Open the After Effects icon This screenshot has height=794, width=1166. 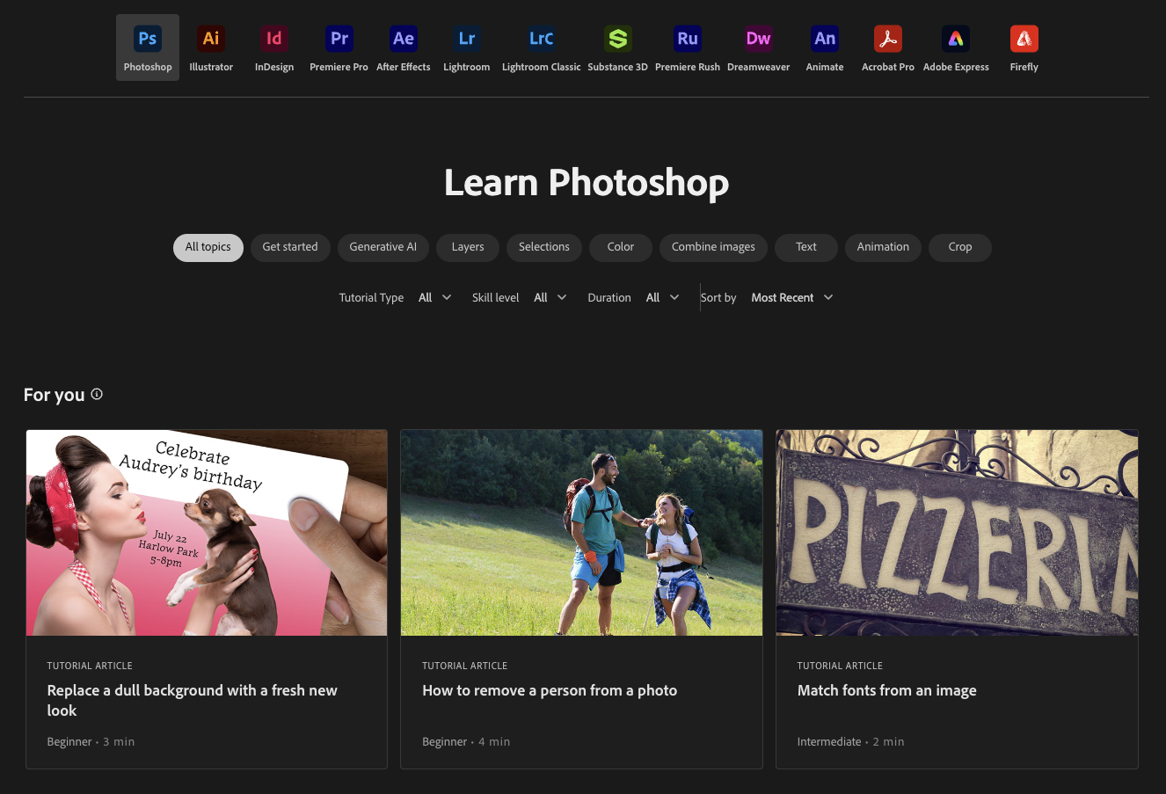[x=404, y=39]
